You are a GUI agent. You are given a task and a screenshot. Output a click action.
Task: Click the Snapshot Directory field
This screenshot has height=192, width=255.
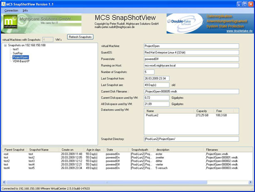pos(191,139)
